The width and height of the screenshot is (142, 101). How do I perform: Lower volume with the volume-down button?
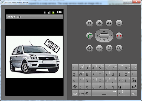click(99, 23)
